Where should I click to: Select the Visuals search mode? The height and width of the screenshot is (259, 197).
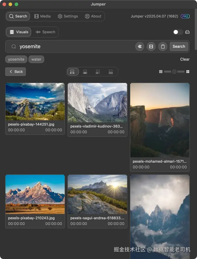click(19, 32)
